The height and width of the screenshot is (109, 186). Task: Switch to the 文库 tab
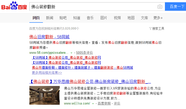tap(144, 18)
